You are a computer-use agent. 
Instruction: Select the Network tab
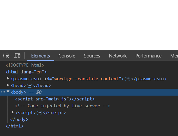tap(118, 56)
